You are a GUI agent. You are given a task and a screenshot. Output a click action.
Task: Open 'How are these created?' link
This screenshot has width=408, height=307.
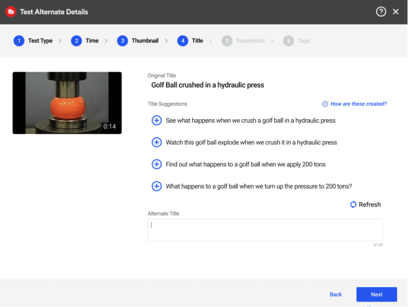358,104
